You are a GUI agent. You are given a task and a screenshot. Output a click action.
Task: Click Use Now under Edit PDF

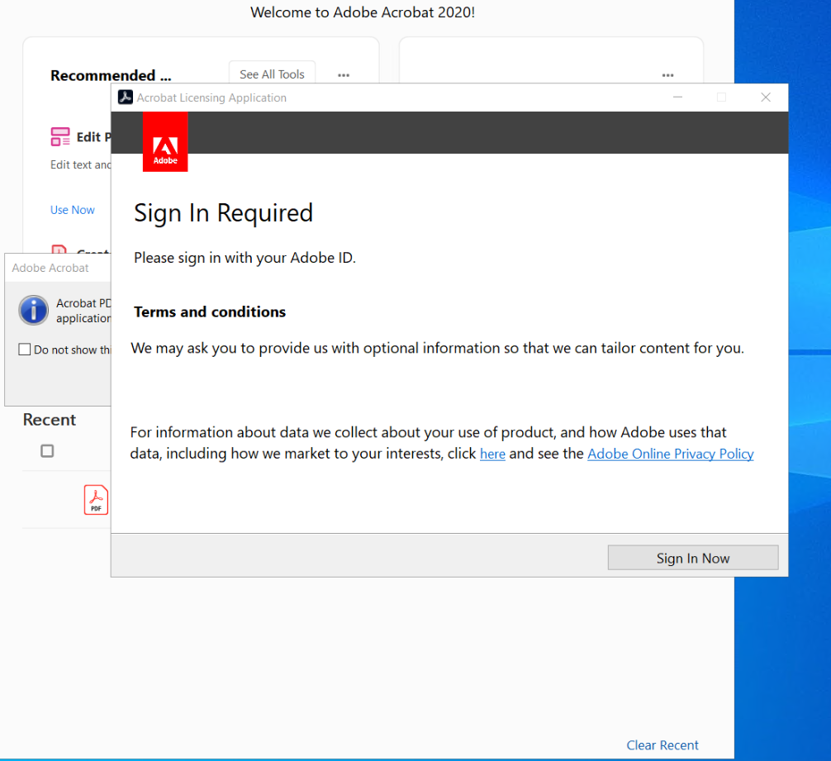click(72, 209)
